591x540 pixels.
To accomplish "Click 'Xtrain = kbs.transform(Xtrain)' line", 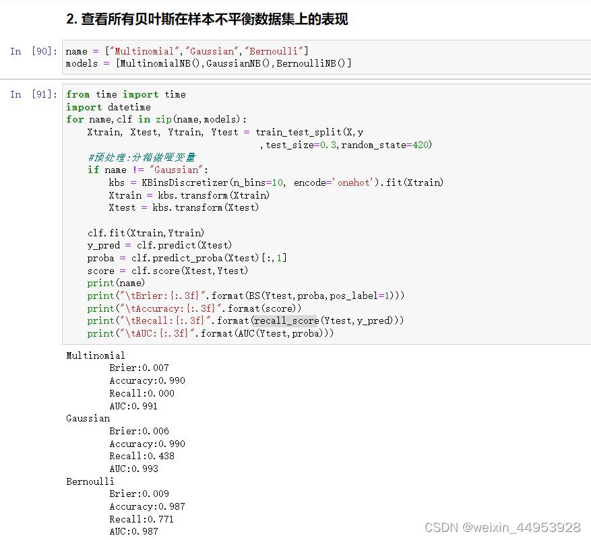I will (189, 195).
